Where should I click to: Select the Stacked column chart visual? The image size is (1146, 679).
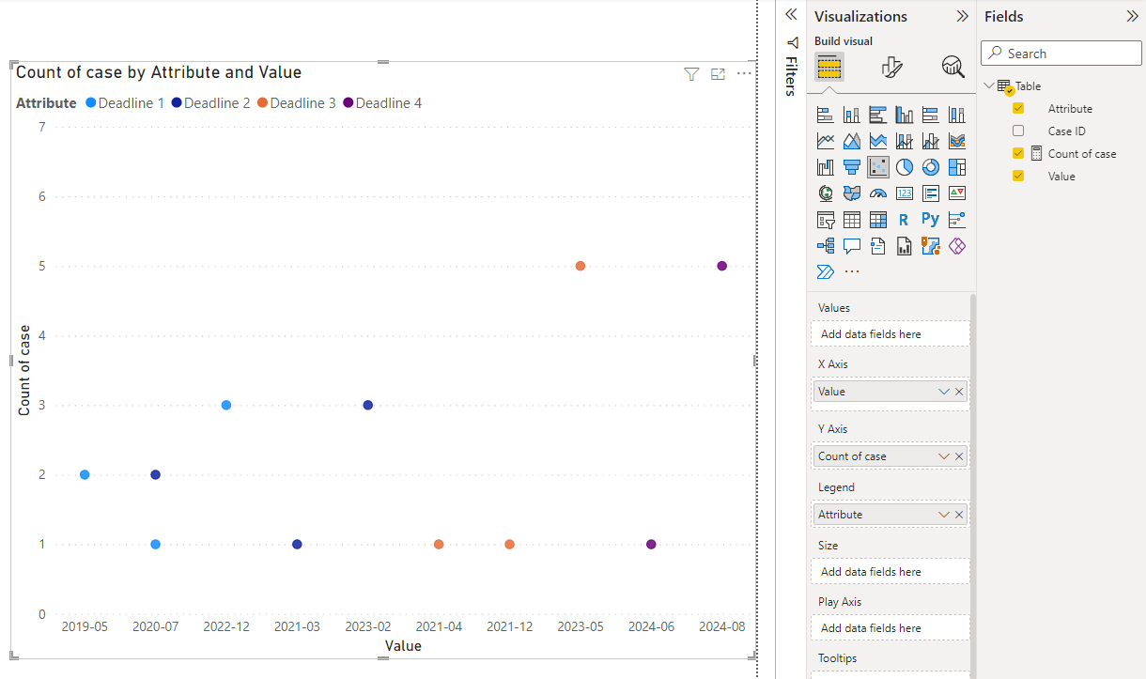tap(852, 115)
